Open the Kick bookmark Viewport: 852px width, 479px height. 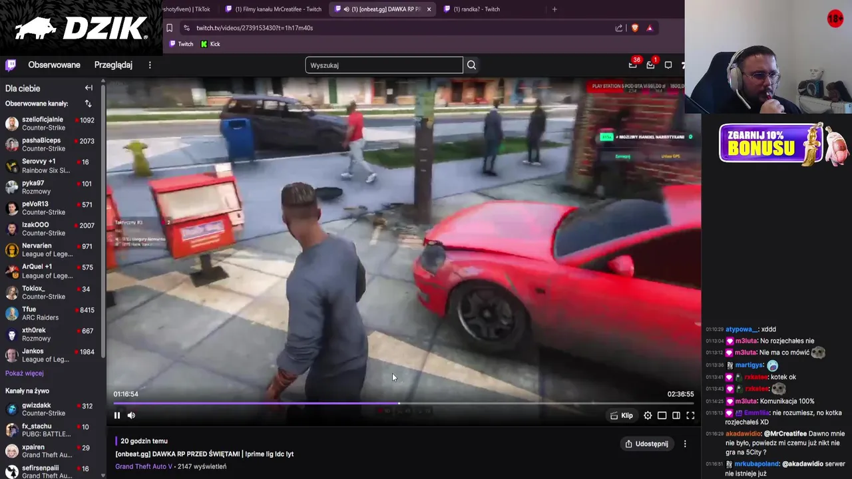tap(210, 44)
